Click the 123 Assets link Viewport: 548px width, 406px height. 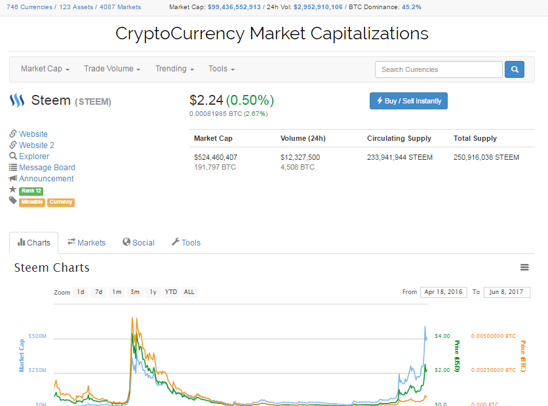[76, 7]
